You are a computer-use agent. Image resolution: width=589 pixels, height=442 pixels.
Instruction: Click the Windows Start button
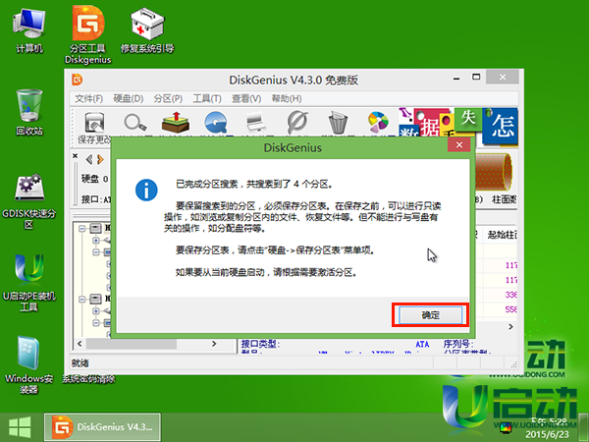coord(20,427)
